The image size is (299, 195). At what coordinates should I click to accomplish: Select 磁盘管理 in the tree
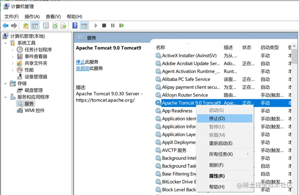click(34, 90)
